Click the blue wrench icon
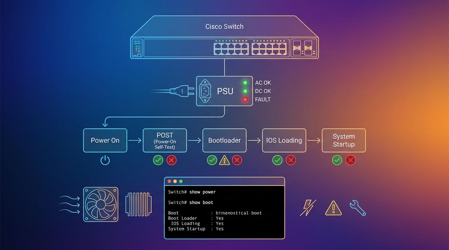The image size is (449, 250). (358, 208)
